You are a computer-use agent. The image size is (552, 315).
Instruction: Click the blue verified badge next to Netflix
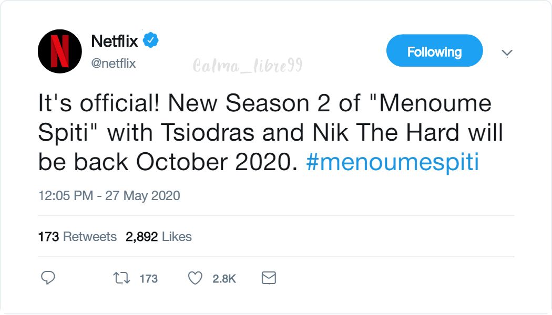tap(150, 38)
